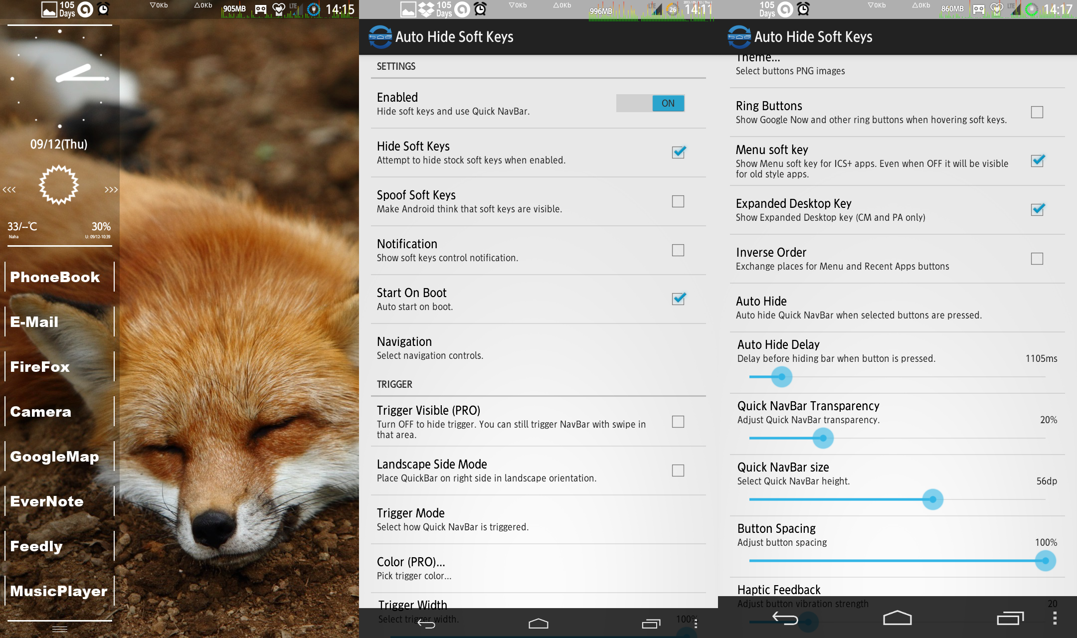Go to previous weather day with <<< arrow

9,190
